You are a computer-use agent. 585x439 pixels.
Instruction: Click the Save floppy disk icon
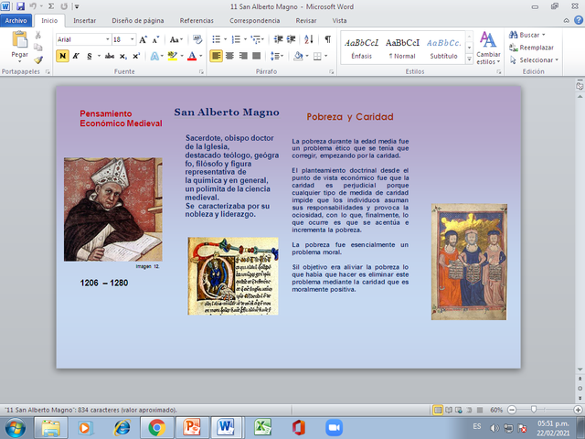click(x=20, y=6)
